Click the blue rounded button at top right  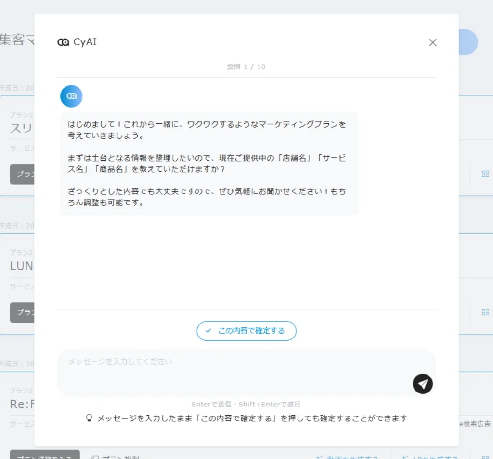tap(468, 42)
